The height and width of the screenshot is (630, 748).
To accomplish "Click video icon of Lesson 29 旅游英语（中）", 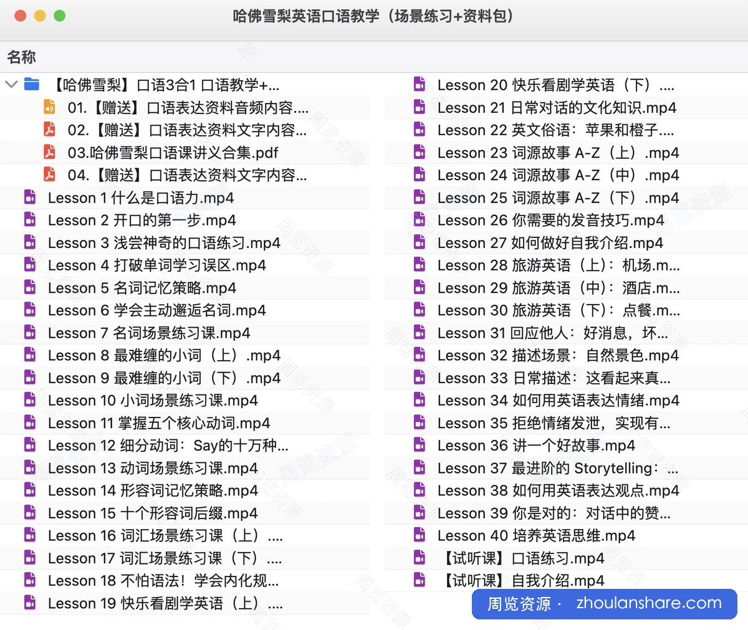I will pos(420,287).
